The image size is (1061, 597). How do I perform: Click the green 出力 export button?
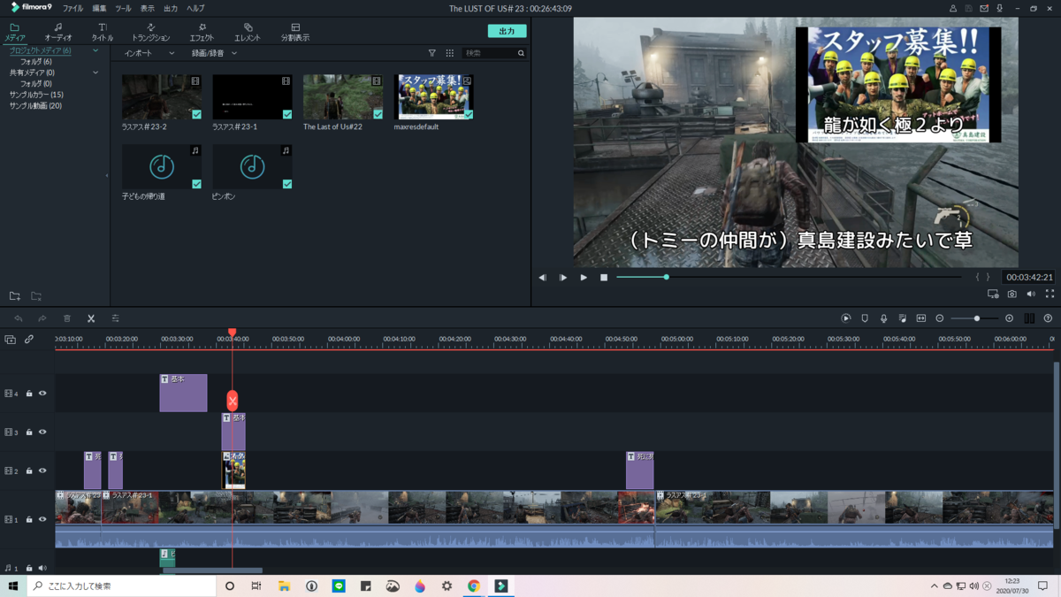[x=507, y=31]
